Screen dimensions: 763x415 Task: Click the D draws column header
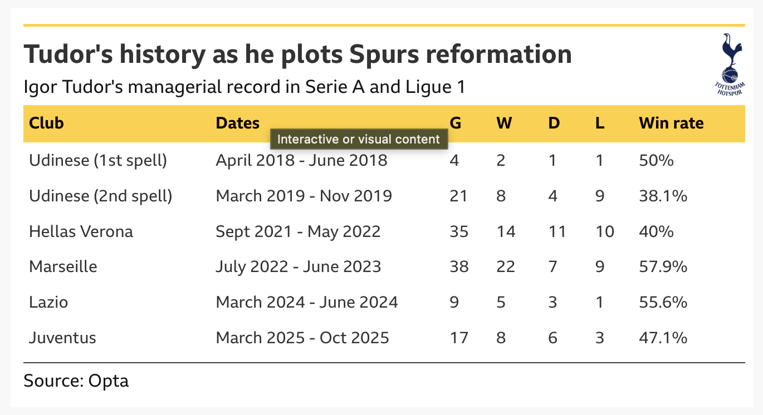pos(554,123)
